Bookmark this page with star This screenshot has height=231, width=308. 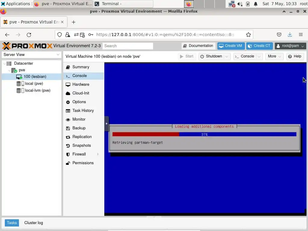coord(248,35)
